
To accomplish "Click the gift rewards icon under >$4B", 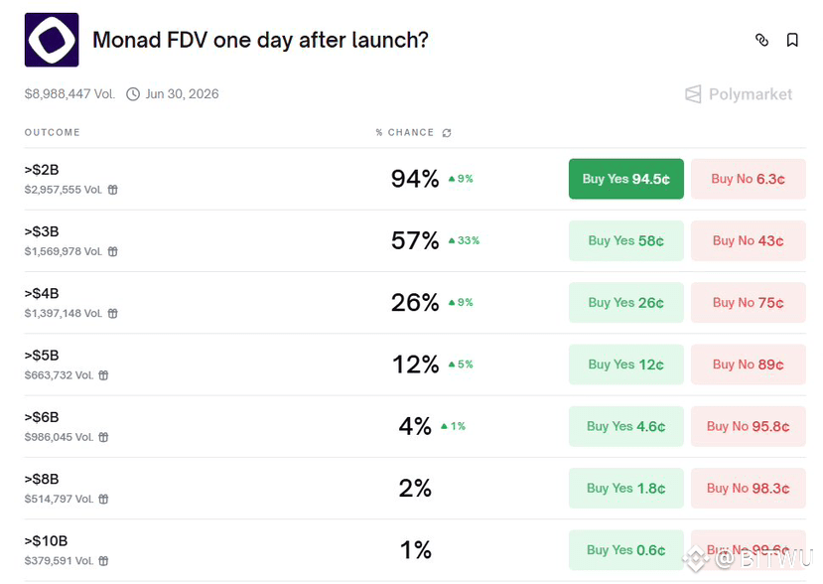I will pos(113,314).
